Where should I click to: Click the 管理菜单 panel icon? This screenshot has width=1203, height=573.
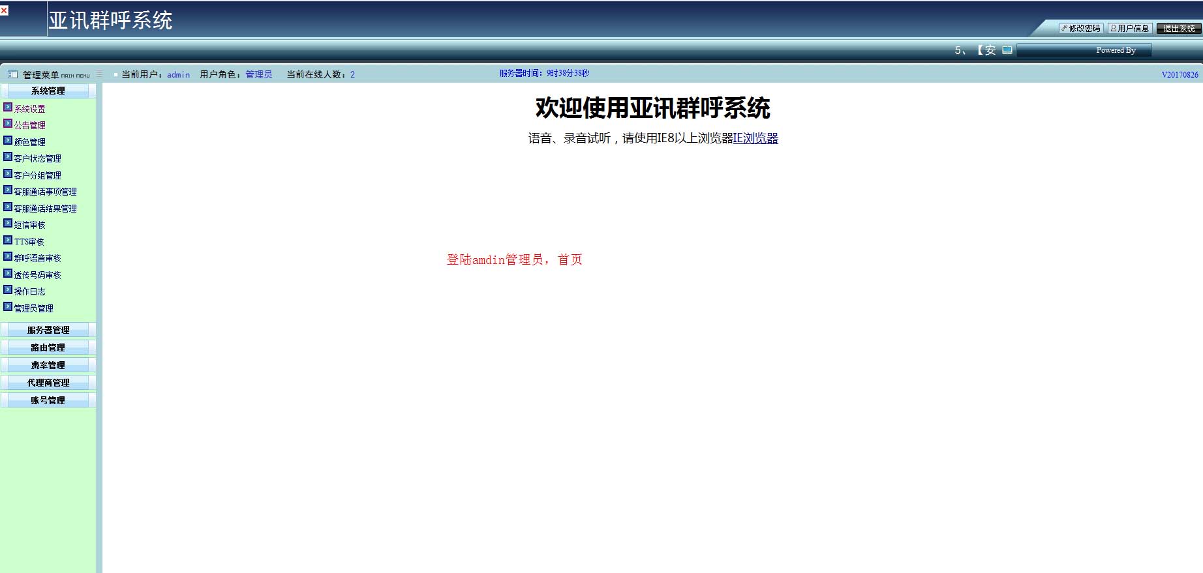(x=12, y=74)
